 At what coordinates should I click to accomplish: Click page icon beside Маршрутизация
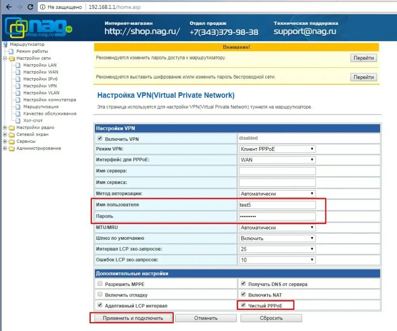pyautogui.click(x=18, y=107)
